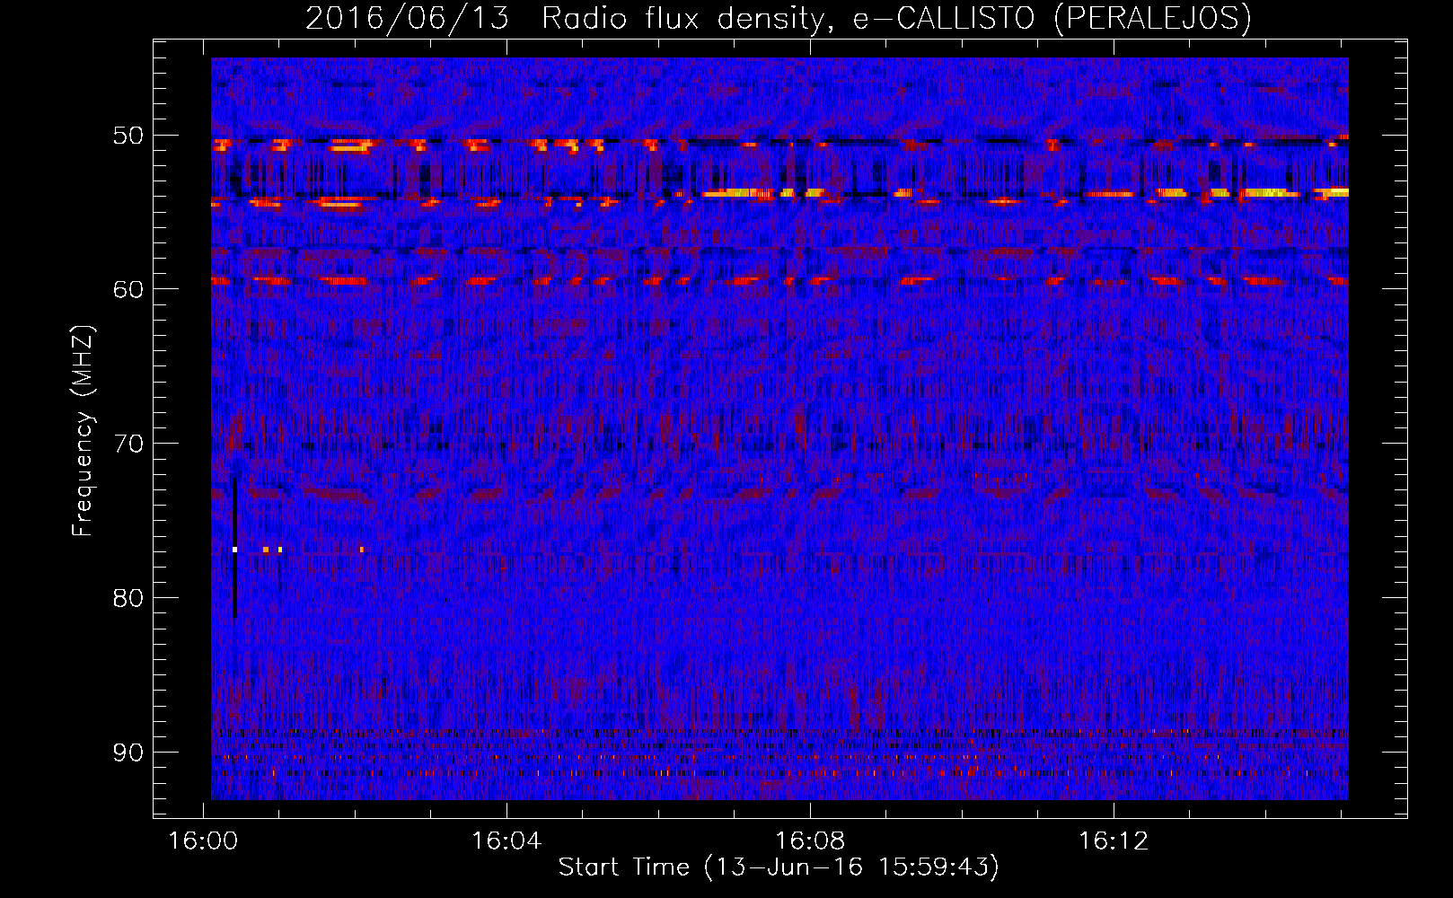1453x898 pixels.
Task: Click the '16:04' time tick label
Action: (x=506, y=841)
